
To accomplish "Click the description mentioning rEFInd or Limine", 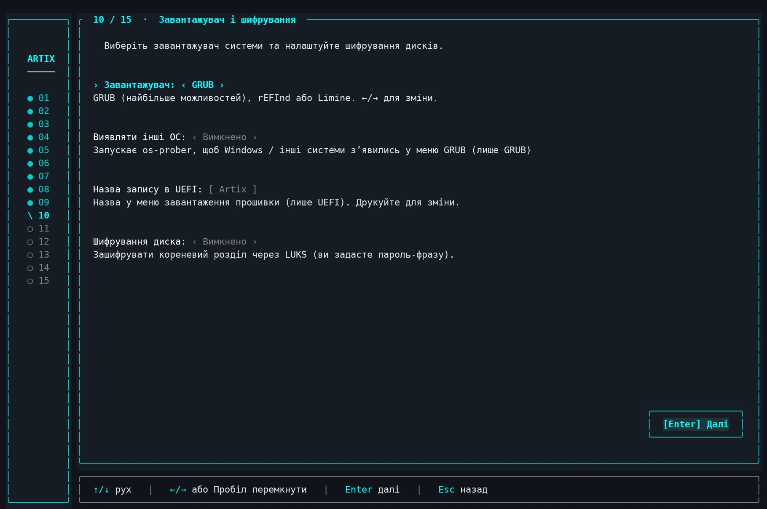I will pos(265,98).
